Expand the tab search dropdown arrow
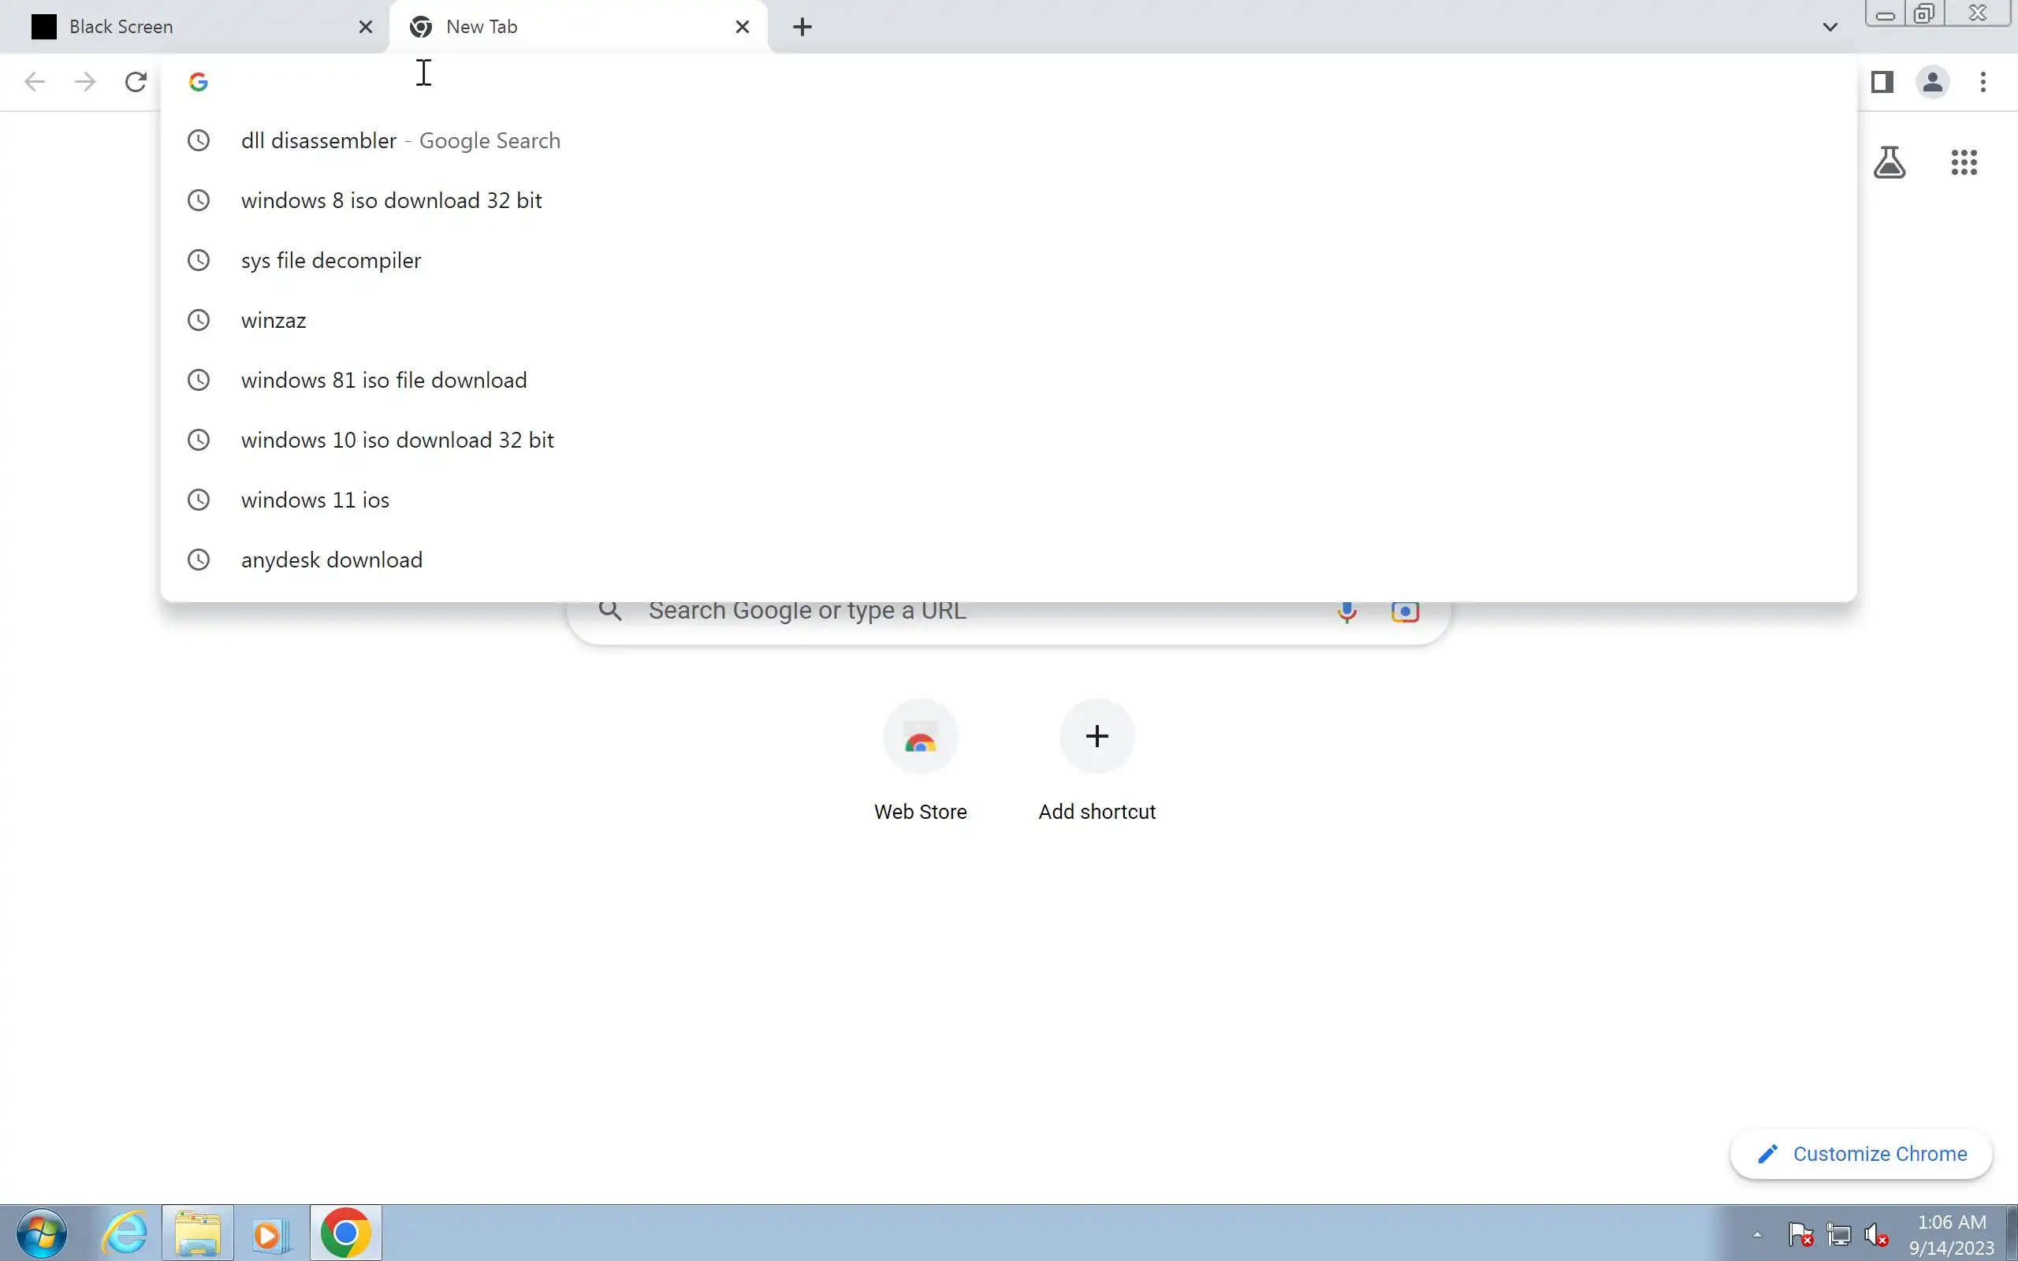 click(1830, 27)
